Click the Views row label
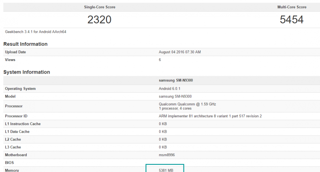The image size is (320, 172). coord(11,59)
